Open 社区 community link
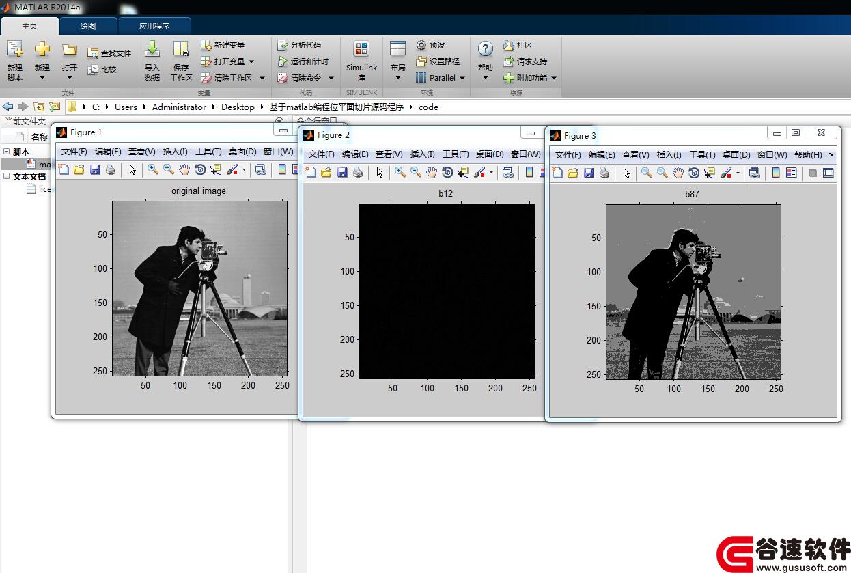851x573 pixels. point(518,45)
